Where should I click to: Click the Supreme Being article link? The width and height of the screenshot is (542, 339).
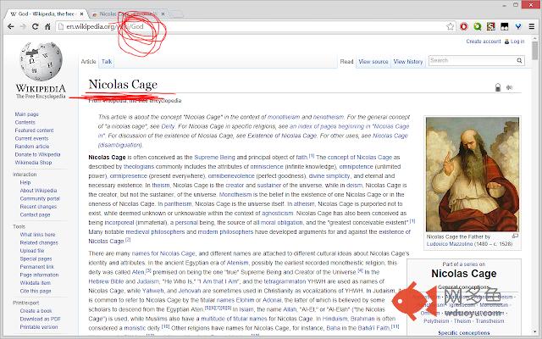point(214,158)
